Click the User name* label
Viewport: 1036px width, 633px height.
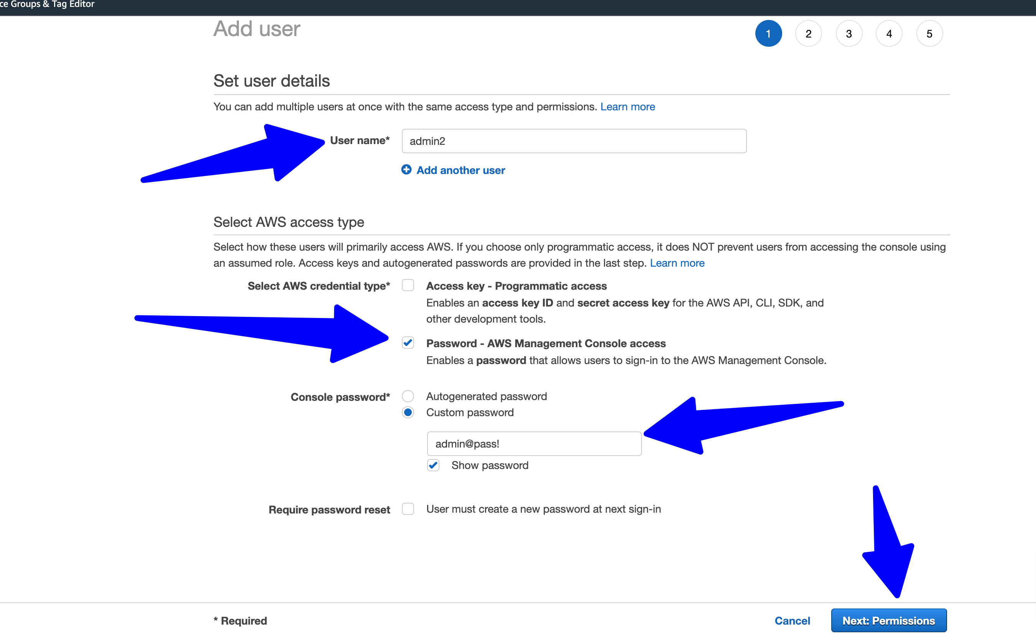[x=360, y=140]
